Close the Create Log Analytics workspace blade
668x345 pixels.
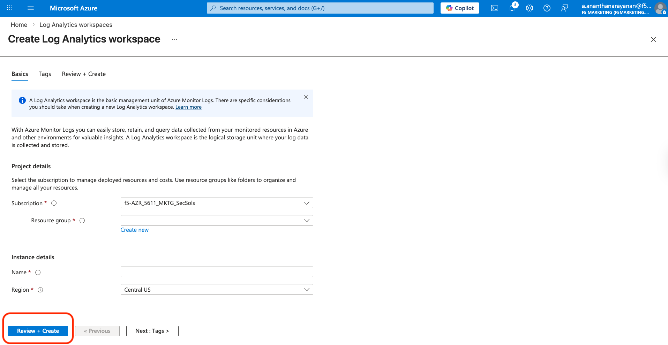pos(653,40)
